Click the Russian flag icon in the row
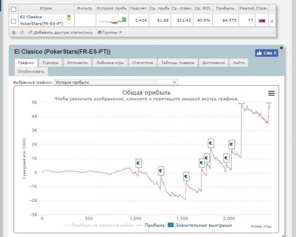Viewport: 296px width, 237px height. pos(262,20)
